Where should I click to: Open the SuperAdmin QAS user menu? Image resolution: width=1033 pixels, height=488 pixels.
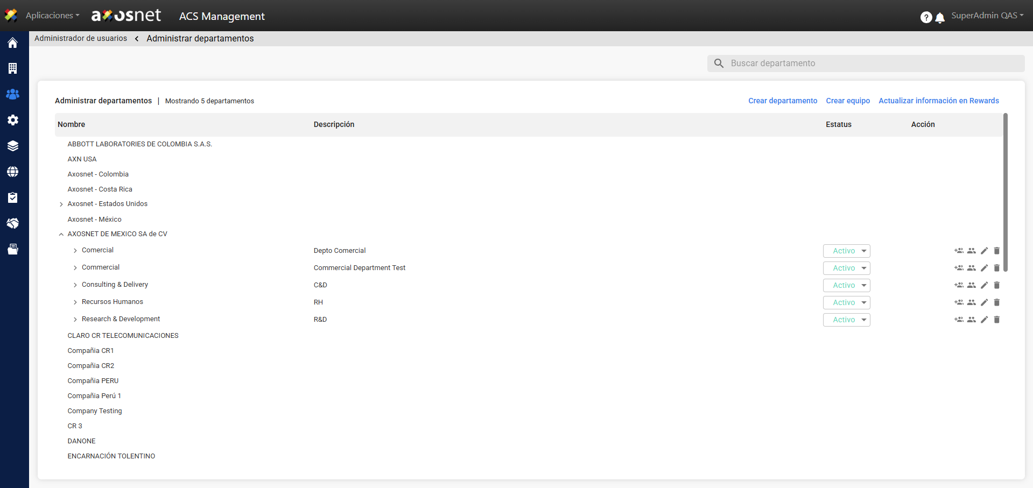(x=987, y=16)
